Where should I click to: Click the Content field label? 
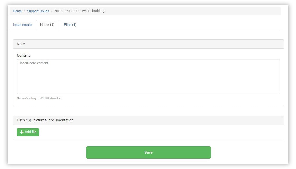click(23, 55)
